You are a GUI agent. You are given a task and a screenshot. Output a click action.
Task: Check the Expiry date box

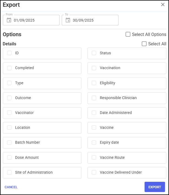(x=94, y=143)
